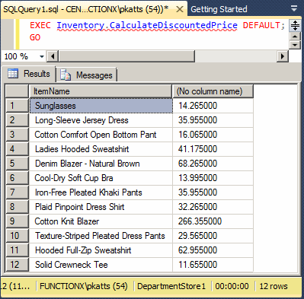Click the editor split pane handle icon
This screenshot has height=299, width=304.
[x=295, y=26]
